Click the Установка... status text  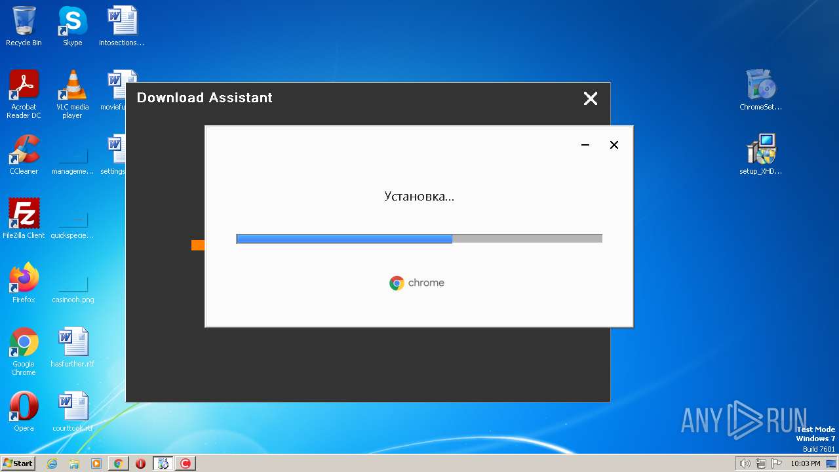(x=419, y=196)
